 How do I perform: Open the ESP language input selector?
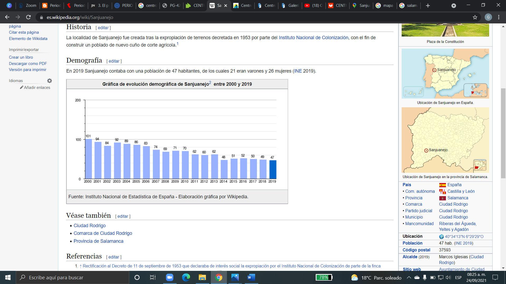click(458, 277)
